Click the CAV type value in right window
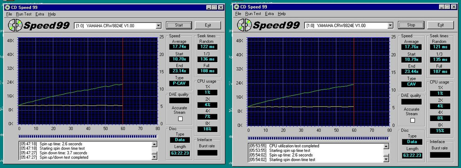Screen dimensions: 461x168 click(x=411, y=85)
